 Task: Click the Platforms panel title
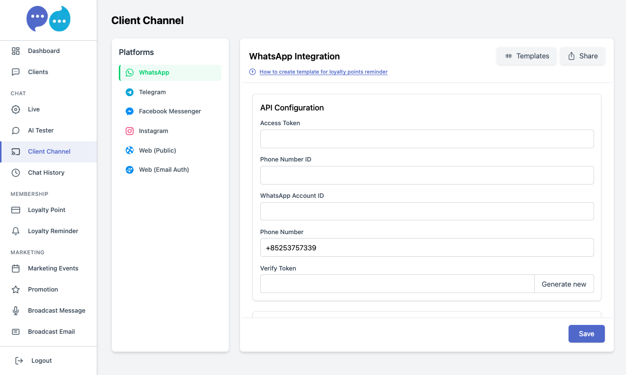136,53
